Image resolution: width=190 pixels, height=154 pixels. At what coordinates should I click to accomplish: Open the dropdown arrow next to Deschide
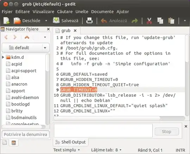pyautogui.click(x=46, y=21)
